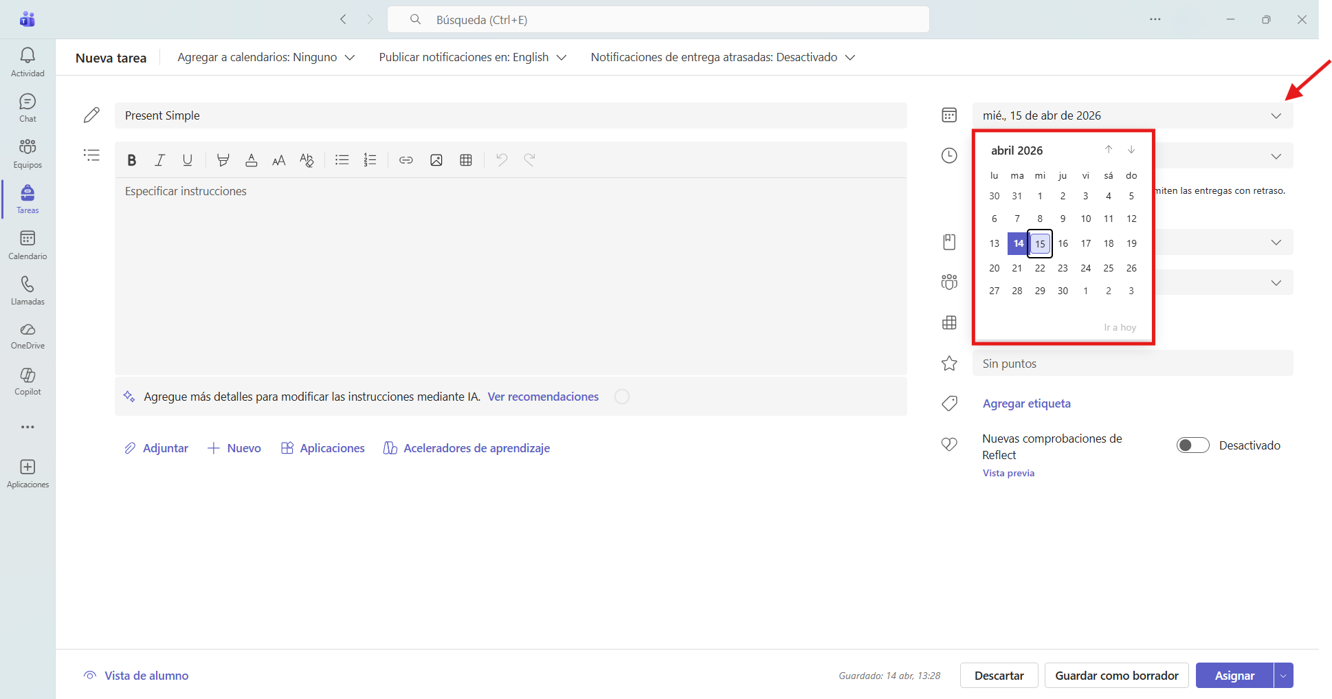Click abril 2026 month header

[x=1017, y=151]
